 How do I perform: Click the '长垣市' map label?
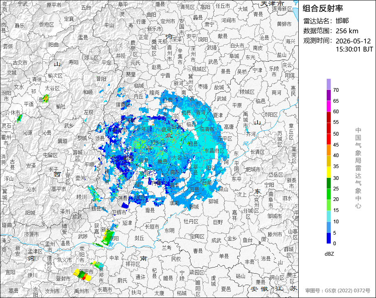coord(152,226)
